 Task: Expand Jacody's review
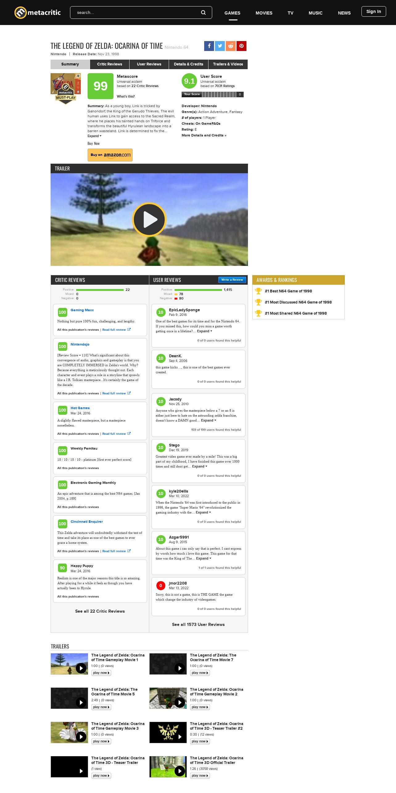[x=208, y=420]
